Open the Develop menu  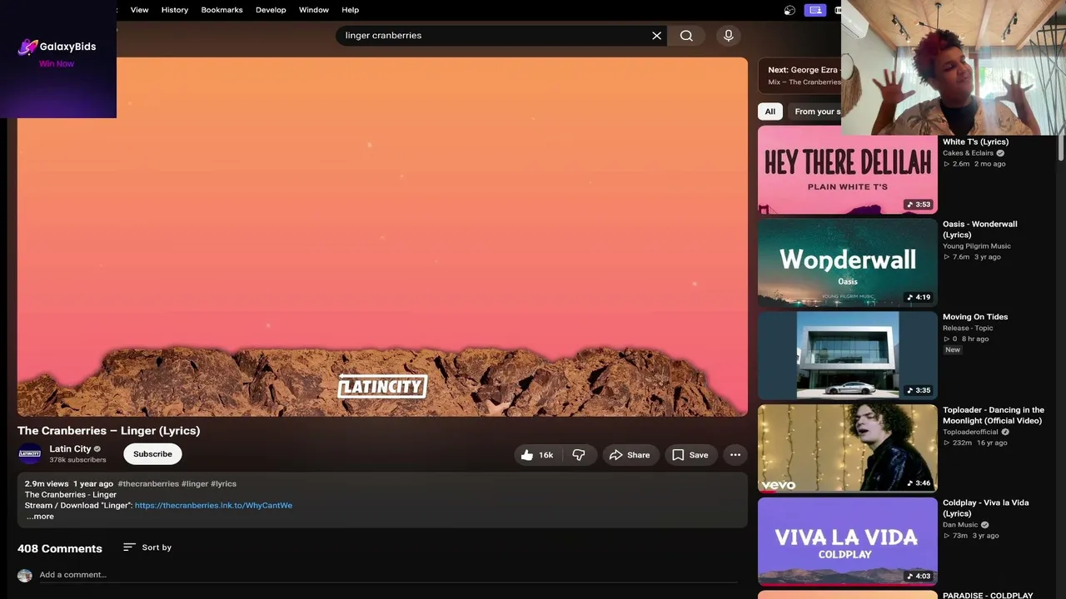pos(271,10)
